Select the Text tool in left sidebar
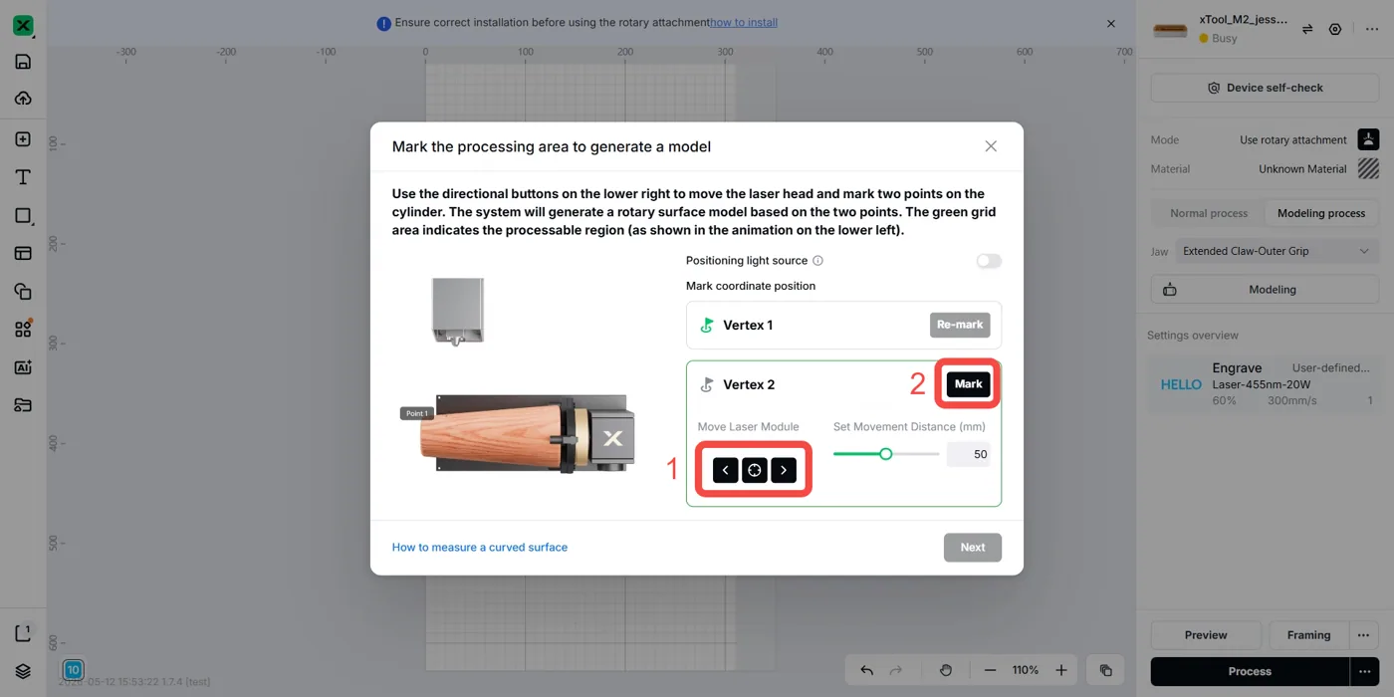 coord(23,177)
